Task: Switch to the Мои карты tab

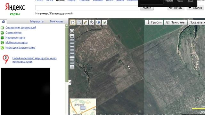Action: (56, 21)
